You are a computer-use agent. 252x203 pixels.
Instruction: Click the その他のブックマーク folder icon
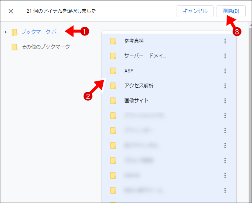point(15,47)
